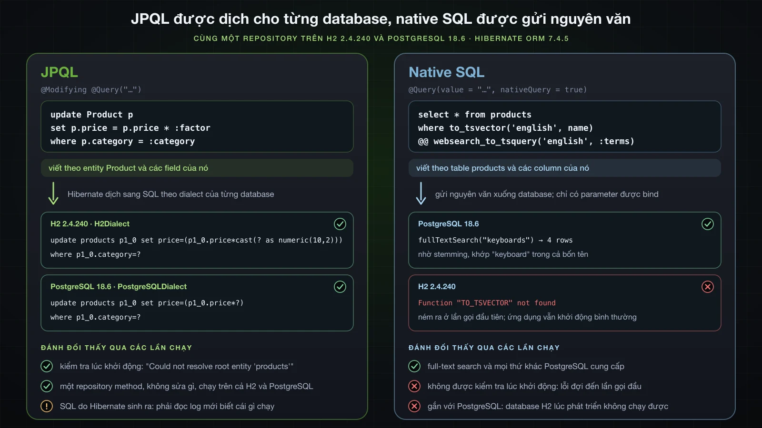Viewport: 762px width, 428px height.
Task: Click the yellow warning icon beside 'SQL do Hibernate sinh ra'
Action: pyautogui.click(x=47, y=406)
